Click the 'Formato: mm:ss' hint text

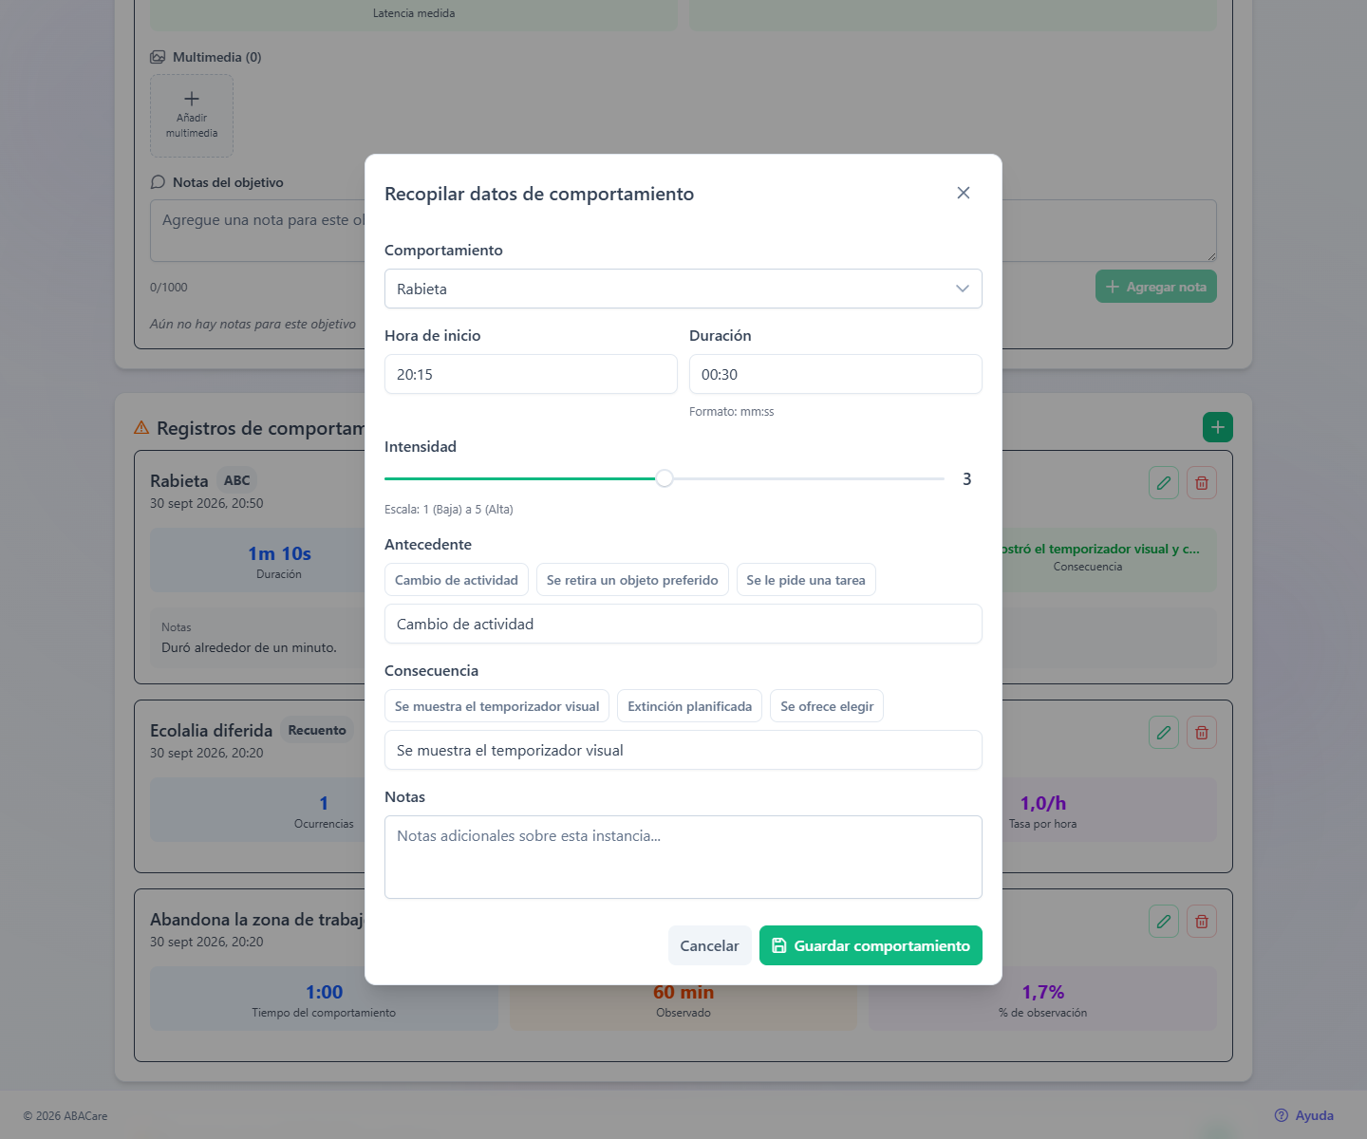[732, 412]
